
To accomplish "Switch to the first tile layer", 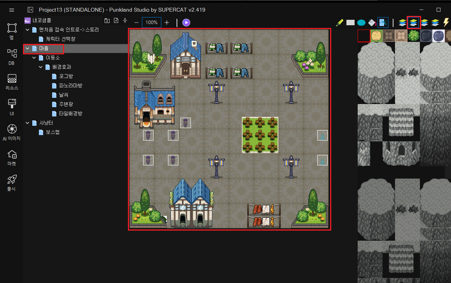I will (x=403, y=23).
